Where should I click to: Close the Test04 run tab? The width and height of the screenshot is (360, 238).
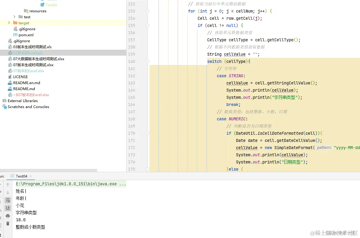(x=31, y=176)
